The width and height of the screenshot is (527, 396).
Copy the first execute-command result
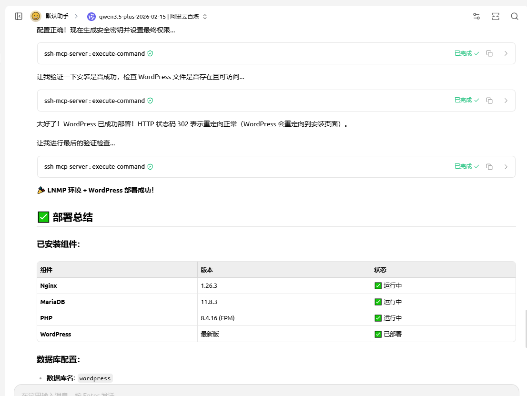pos(489,53)
